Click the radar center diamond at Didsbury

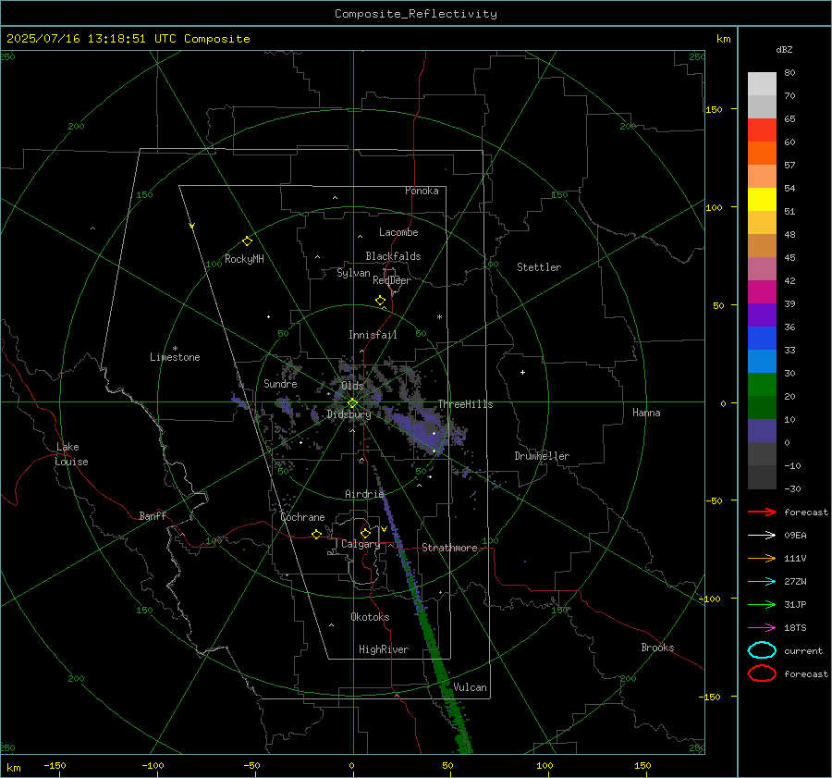352,403
